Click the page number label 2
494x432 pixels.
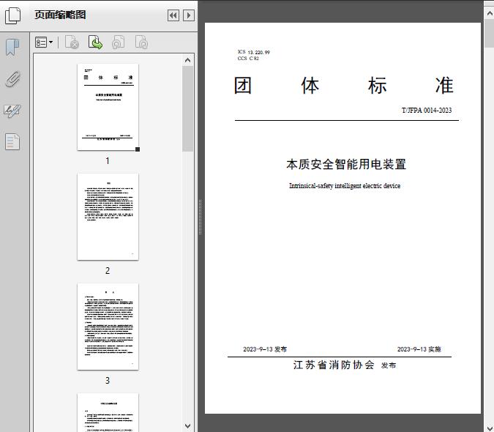pos(108,270)
